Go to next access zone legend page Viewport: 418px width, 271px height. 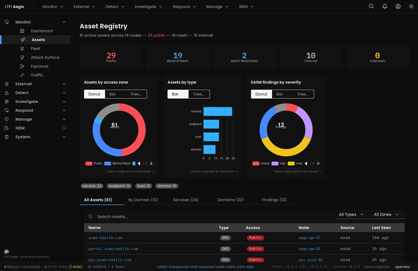point(151,163)
